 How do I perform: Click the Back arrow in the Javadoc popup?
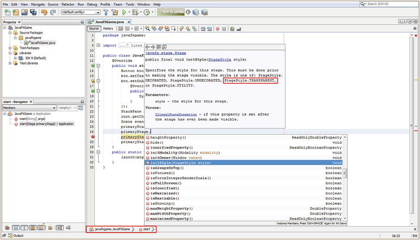pos(147,47)
